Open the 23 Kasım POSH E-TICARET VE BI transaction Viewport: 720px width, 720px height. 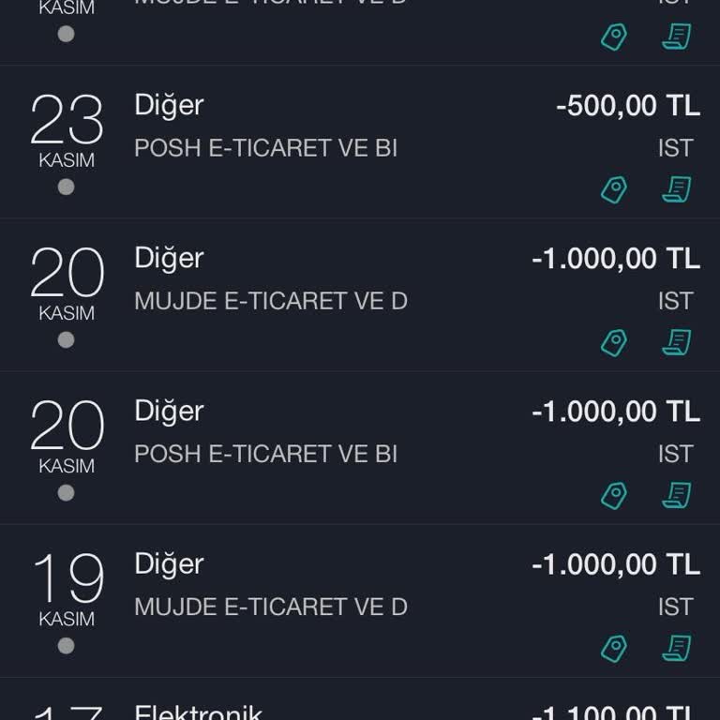point(266,148)
